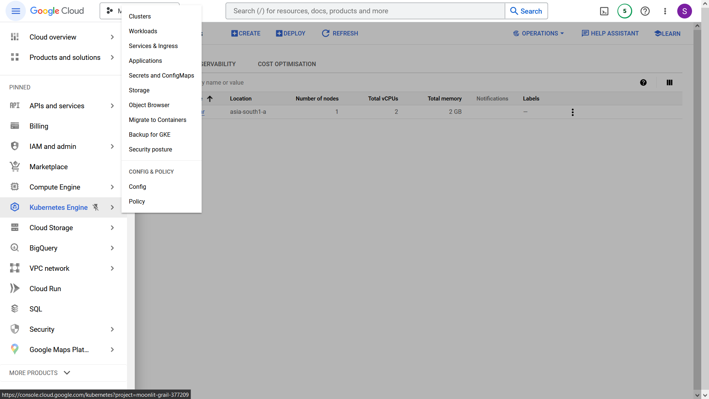Click the CREATE cluster button

(x=246, y=33)
